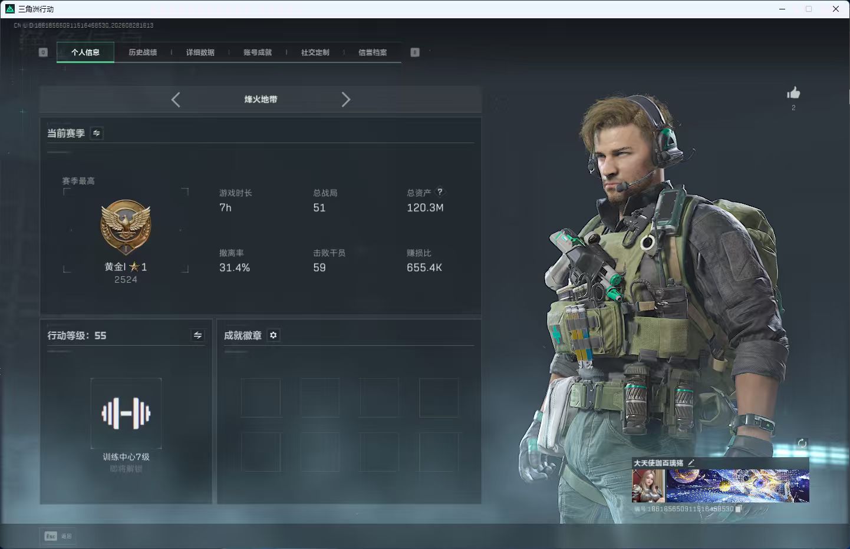Viewport: 850px width, 549px height.
Task: Open the 详细数据 tab
Action: point(200,52)
